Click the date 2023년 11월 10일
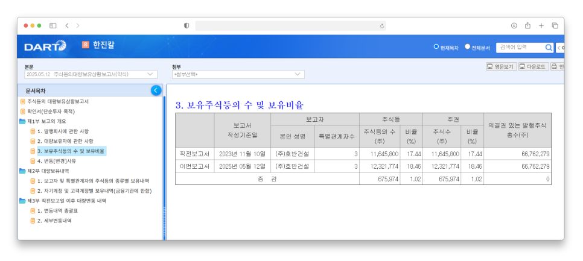 tap(243, 154)
